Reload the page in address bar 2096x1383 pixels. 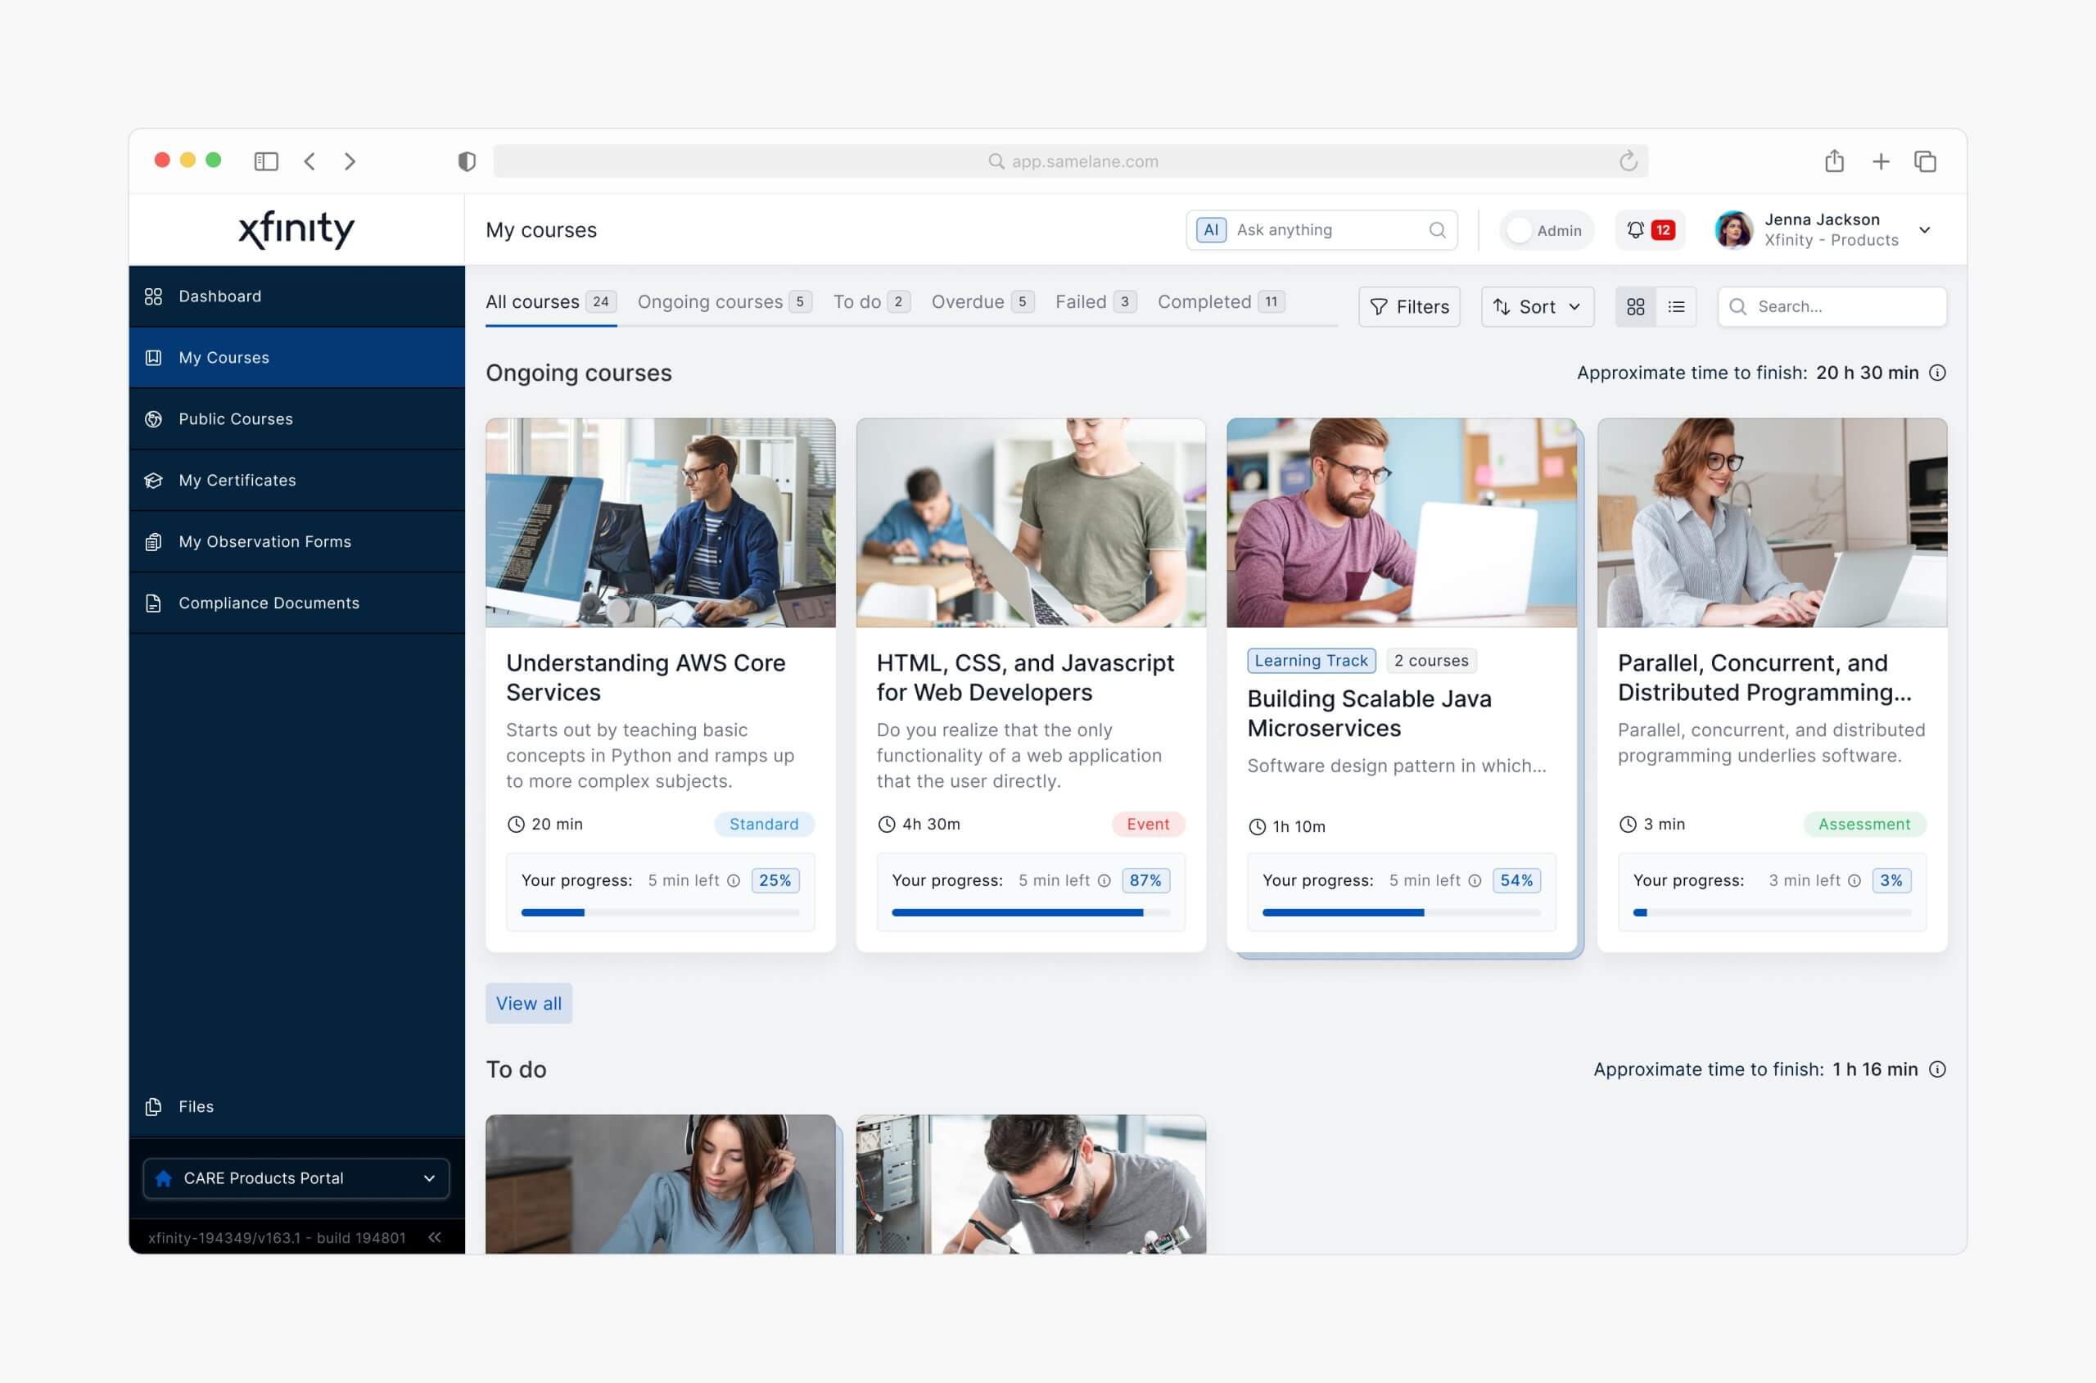[1628, 160]
